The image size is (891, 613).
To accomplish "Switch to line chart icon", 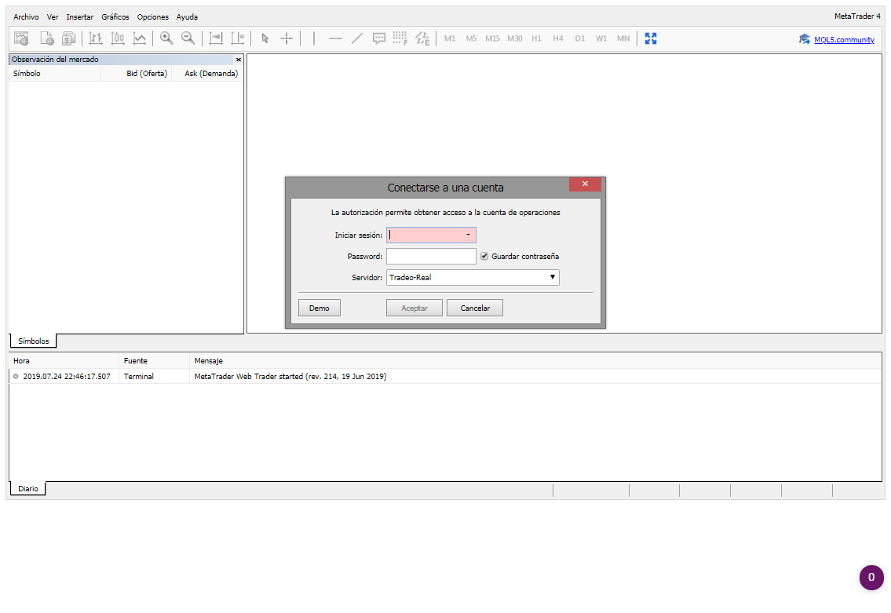I will click(x=139, y=38).
